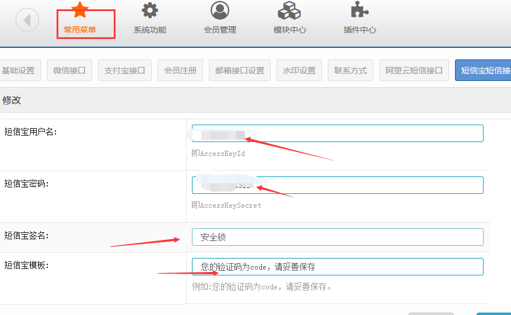
Task: Click the gear icon for 系统功能
Action: (x=150, y=10)
